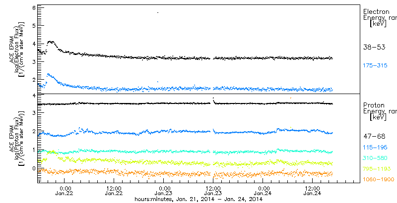
Task: Click the ACE EPAM Electron Flux axis title
Action: click(17, 49)
